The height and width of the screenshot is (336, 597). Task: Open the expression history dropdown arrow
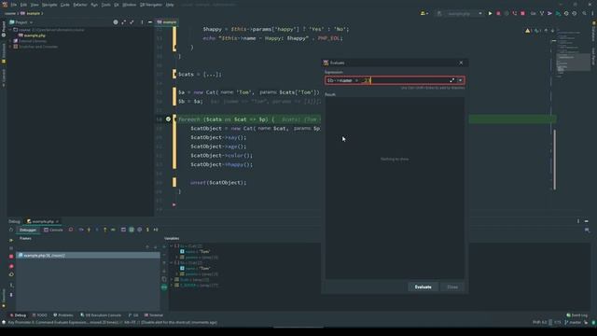[460, 80]
